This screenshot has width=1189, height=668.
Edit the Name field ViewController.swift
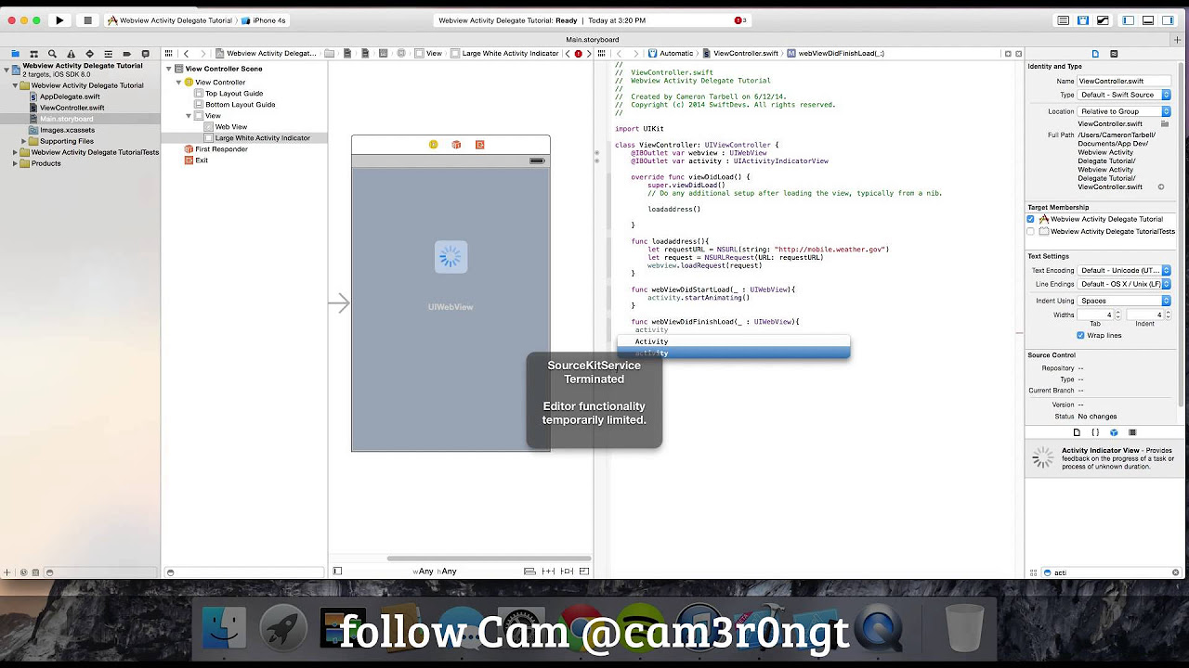click(x=1124, y=81)
